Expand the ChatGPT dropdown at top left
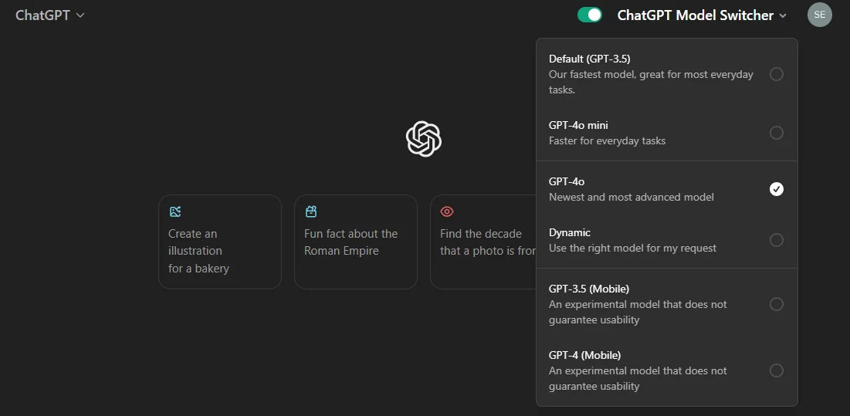 [50, 15]
